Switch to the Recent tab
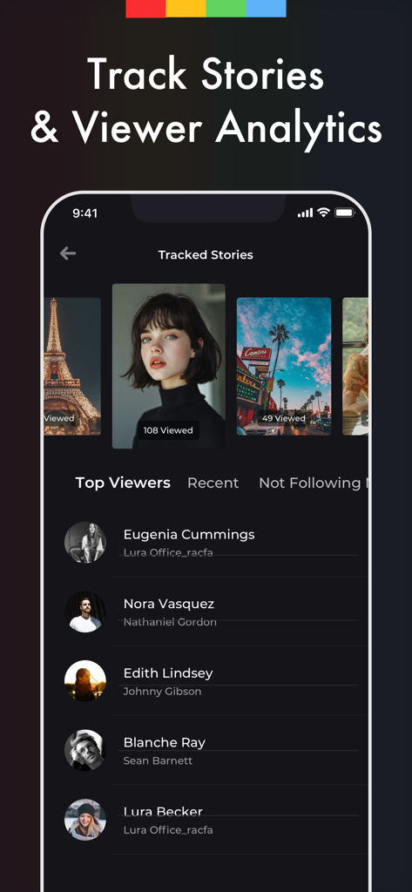This screenshot has height=892, width=412. [213, 483]
